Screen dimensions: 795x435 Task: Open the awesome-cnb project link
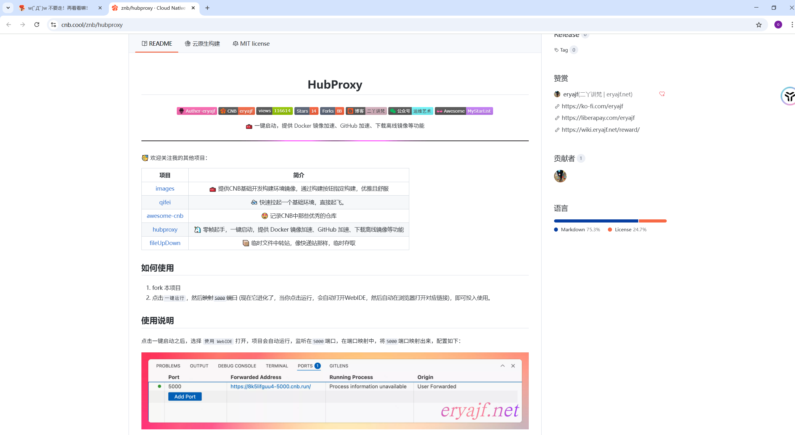point(165,216)
